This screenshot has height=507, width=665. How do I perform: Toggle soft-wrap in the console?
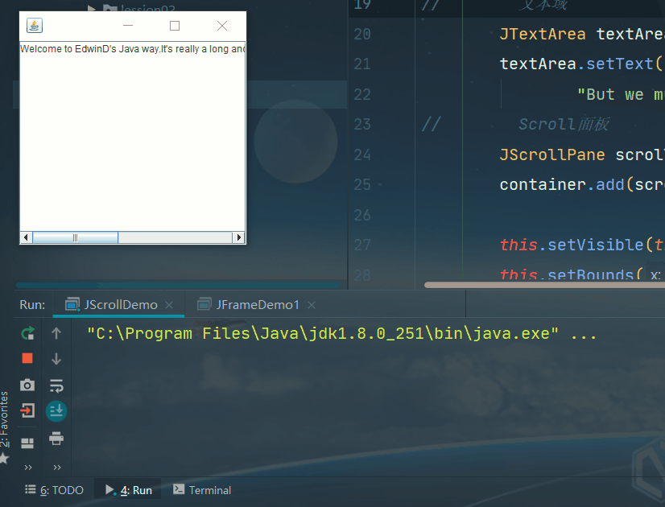56,385
